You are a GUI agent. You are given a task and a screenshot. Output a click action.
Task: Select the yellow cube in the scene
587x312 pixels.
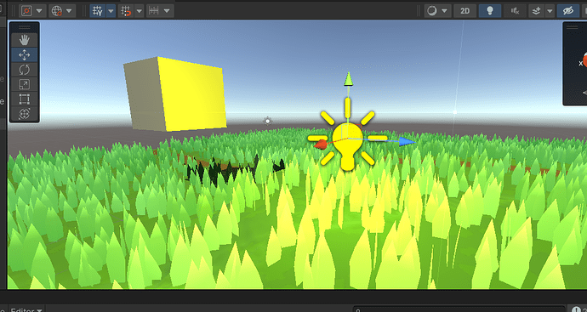175,94
